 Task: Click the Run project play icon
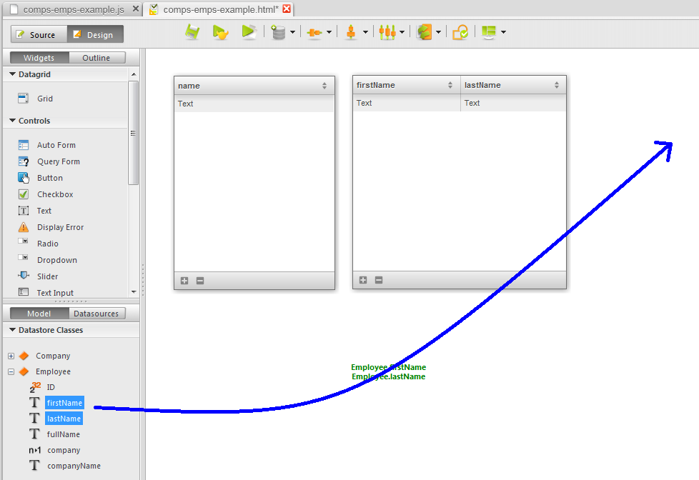[x=248, y=32]
